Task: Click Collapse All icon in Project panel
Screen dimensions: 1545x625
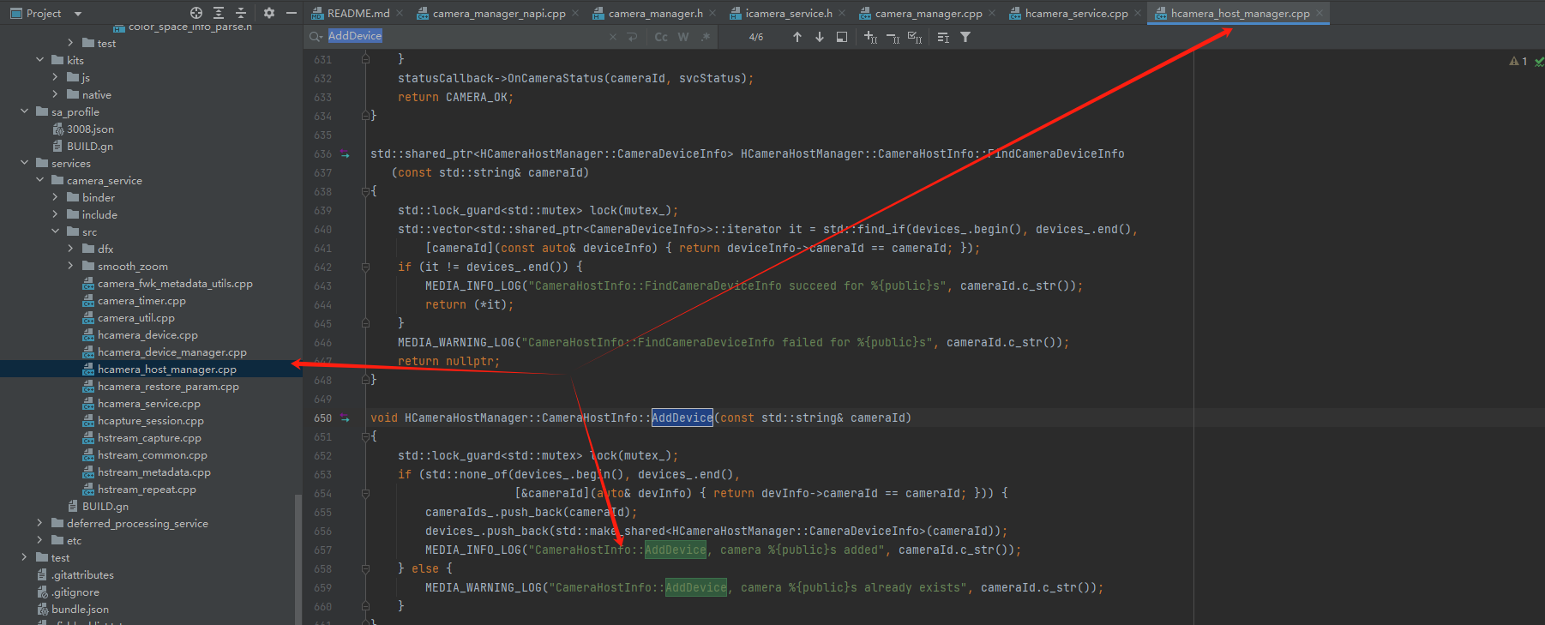Action: point(241,13)
